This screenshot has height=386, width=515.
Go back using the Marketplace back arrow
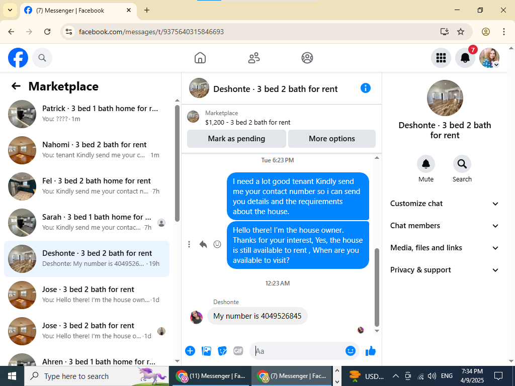[16, 86]
